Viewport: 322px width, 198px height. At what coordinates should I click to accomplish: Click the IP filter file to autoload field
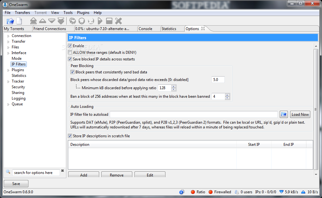194,114
